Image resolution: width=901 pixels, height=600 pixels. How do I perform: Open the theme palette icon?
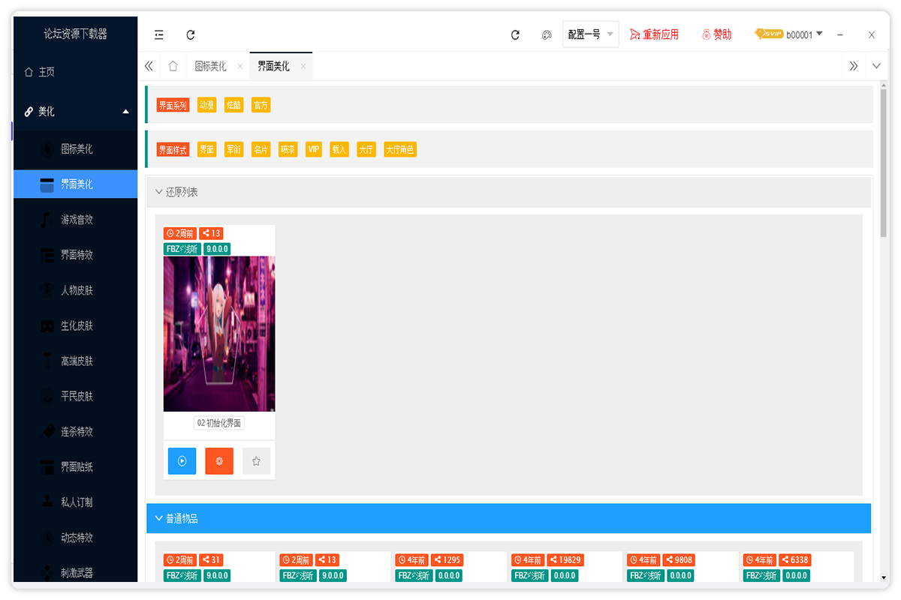547,34
